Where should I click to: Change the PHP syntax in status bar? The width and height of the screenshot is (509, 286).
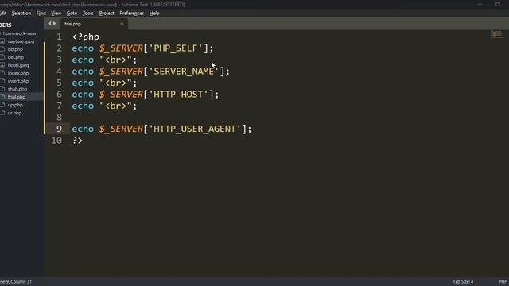pos(503,281)
